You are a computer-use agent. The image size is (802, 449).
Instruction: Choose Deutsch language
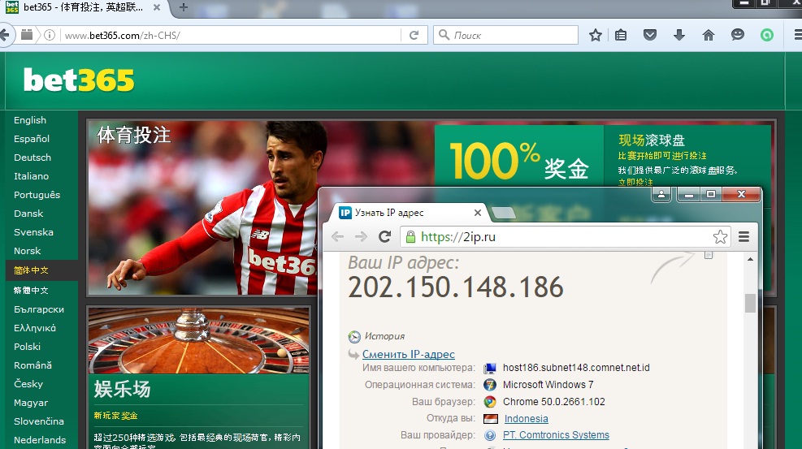coord(33,158)
